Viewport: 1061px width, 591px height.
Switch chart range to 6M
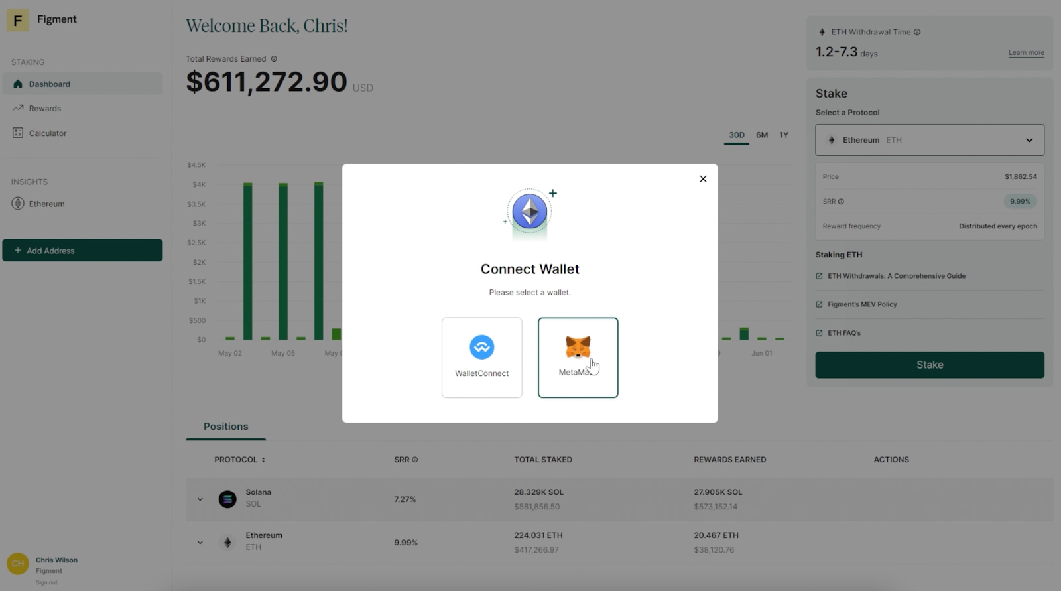762,135
